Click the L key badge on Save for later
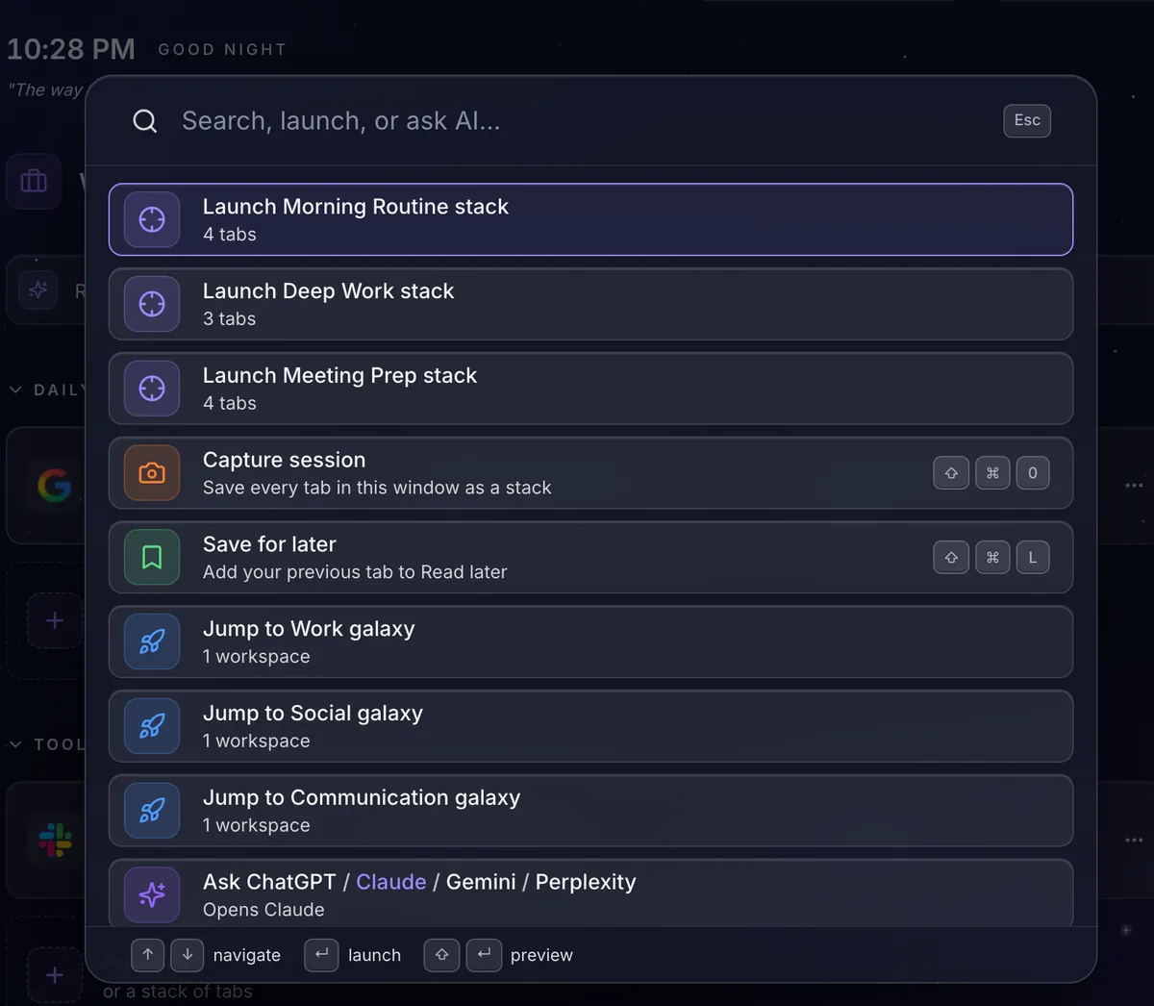 point(1033,558)
